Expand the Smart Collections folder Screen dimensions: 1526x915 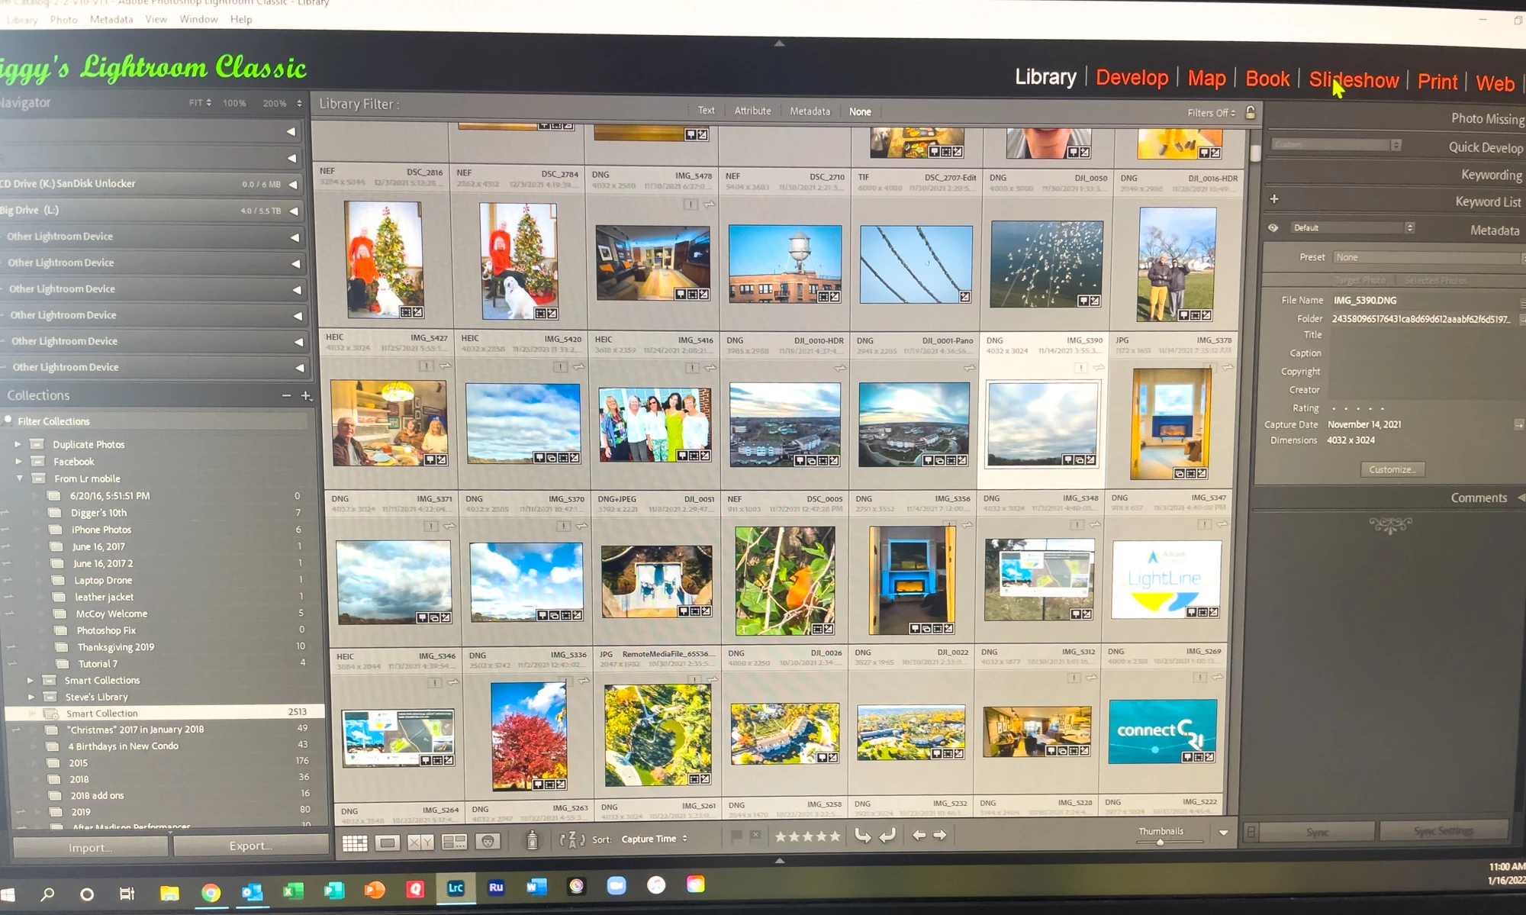point(31,680)
